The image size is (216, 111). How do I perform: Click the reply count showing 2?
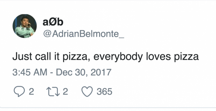coord(31,92)
